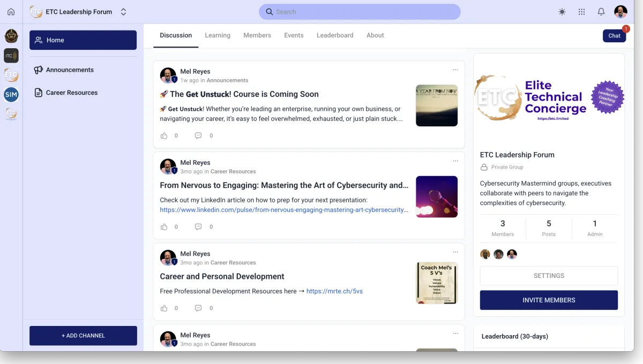Click the Members count showing 3
This screenshot has width=643, height=364.
(503, 228)
